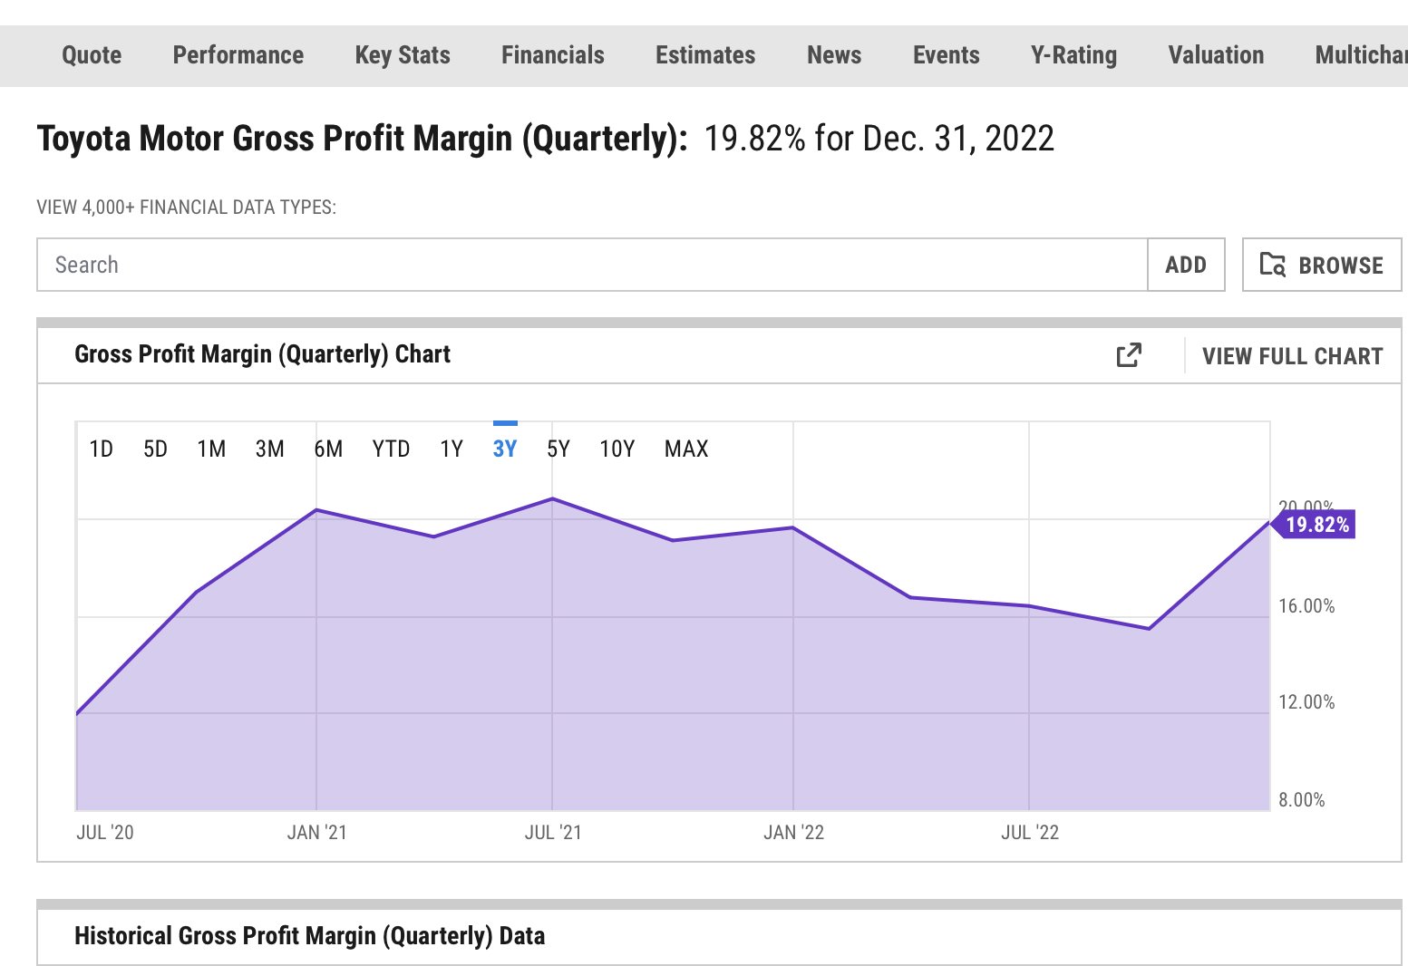Select the YTD range option
1408x966 pixels.
click(x=391, y=449)
